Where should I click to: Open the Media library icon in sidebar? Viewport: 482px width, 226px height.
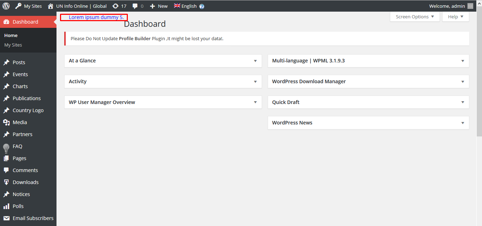coord(6,122)
